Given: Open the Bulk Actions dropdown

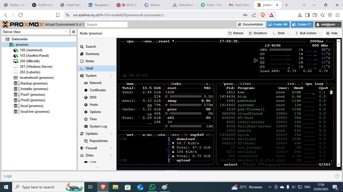Looking at the screenshot, I should click(308, 33).
